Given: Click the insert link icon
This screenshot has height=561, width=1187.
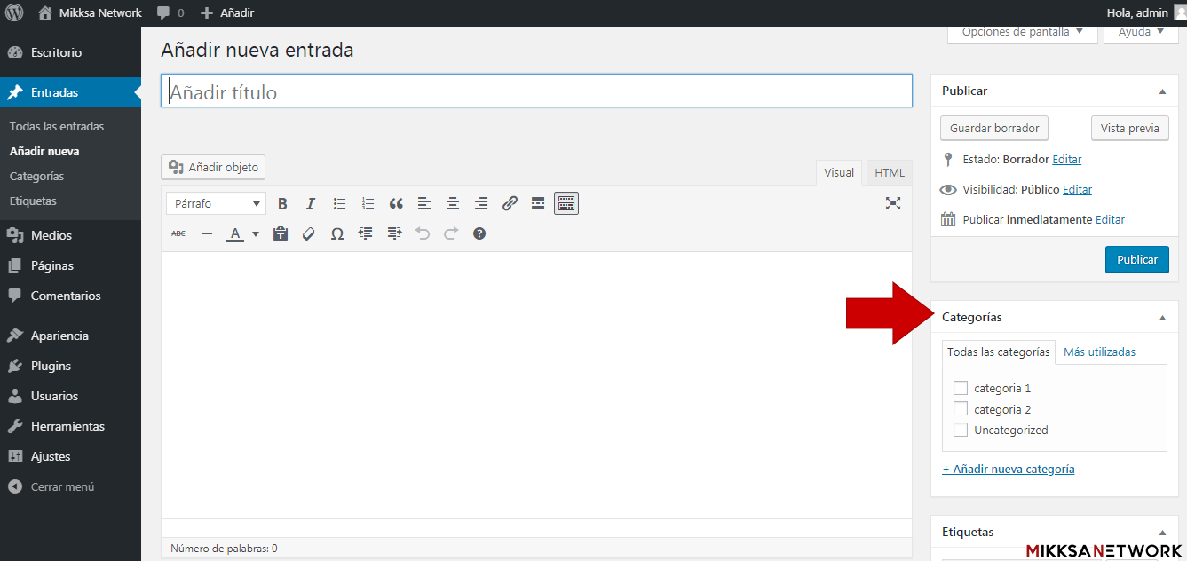Looking at the screenshot, I should [x=510, y=204].
